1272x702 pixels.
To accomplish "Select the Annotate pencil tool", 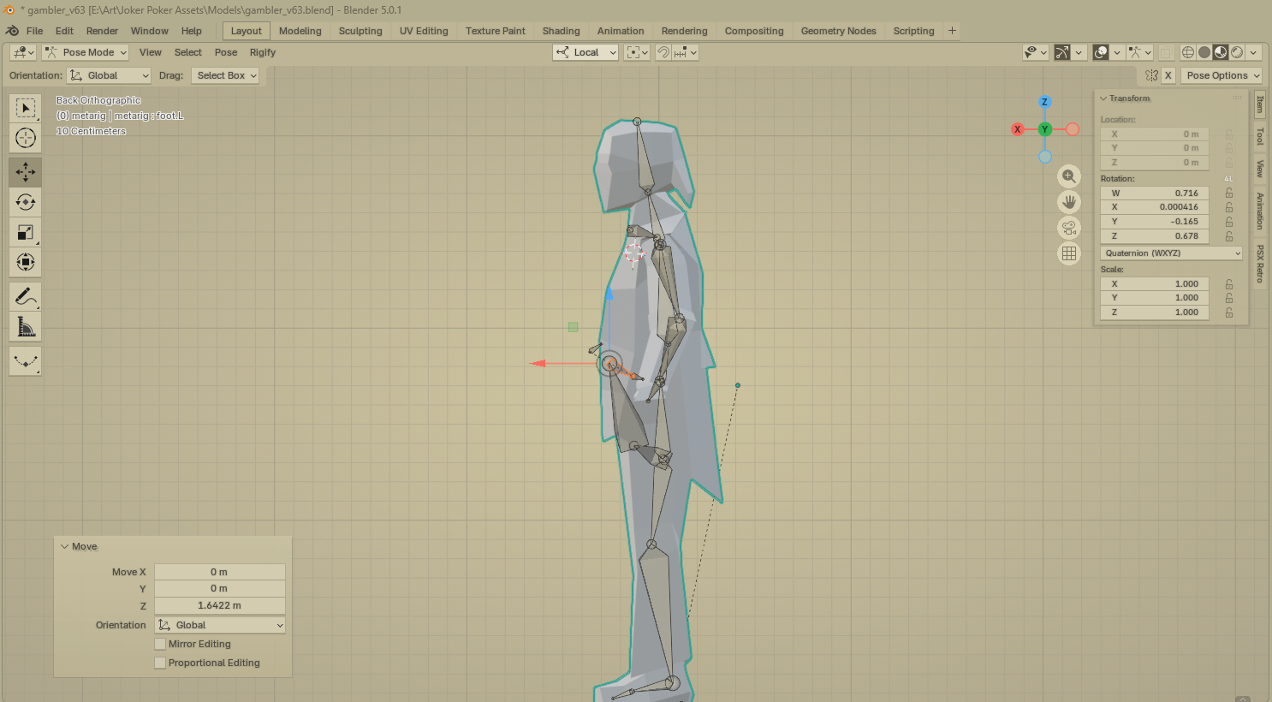I will [x=26, y=296].
